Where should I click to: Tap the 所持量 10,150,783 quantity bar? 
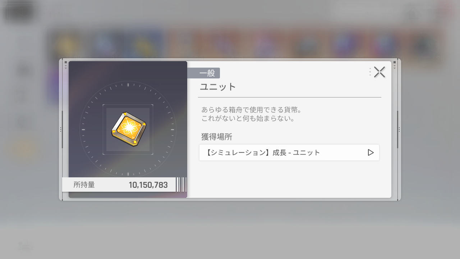pyautogui.click(x=119, y=185)
